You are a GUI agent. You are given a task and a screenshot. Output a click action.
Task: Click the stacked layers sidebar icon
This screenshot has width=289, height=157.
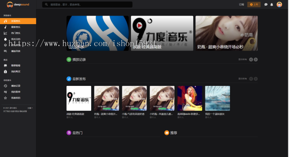pyautogui.click(x=5, y=45)
